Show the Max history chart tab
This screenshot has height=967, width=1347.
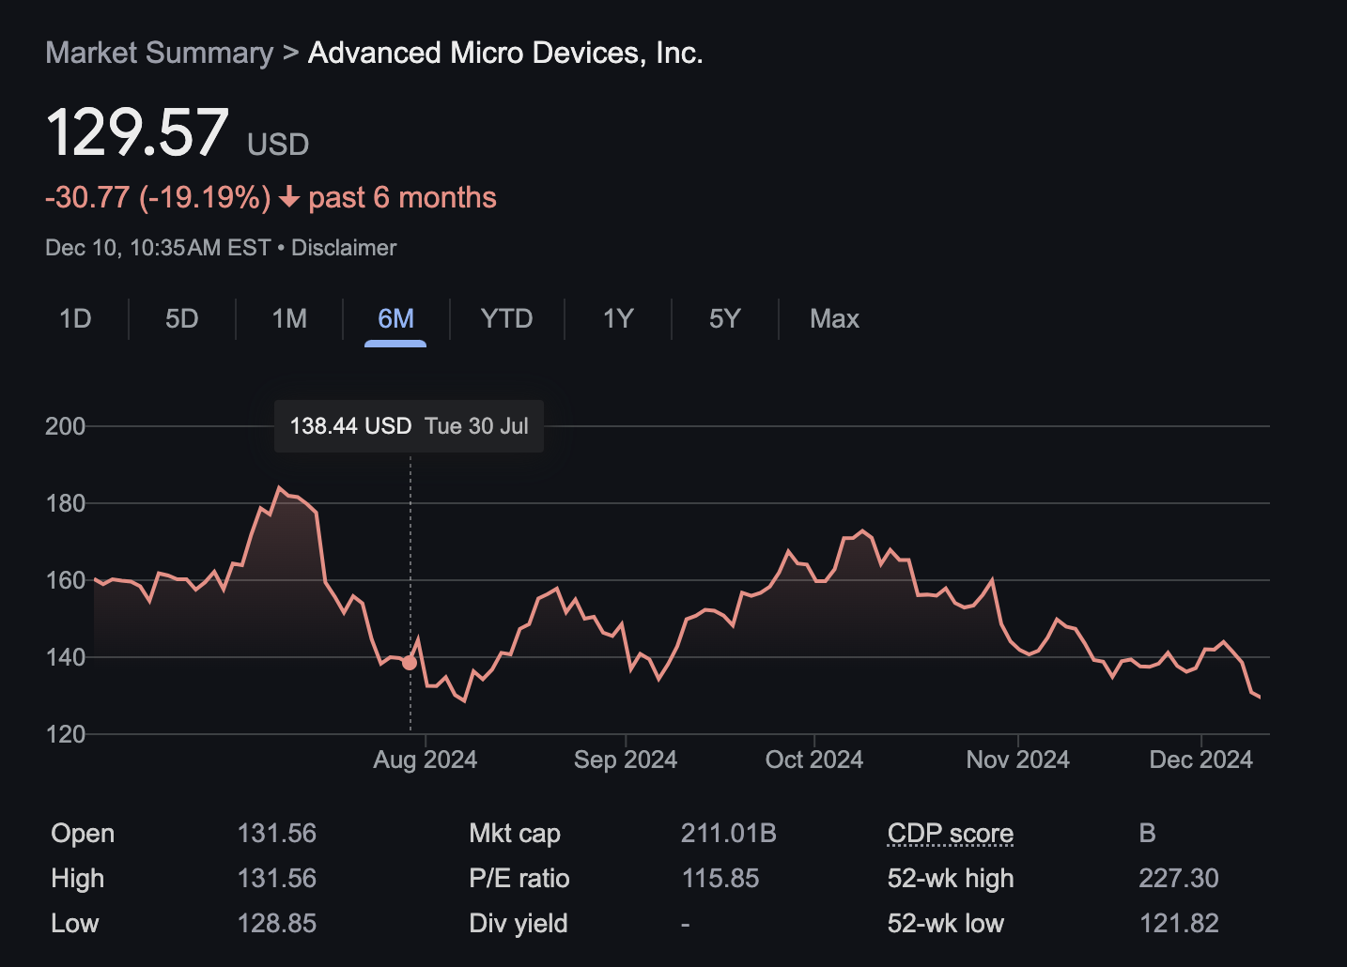coord(834,319)
